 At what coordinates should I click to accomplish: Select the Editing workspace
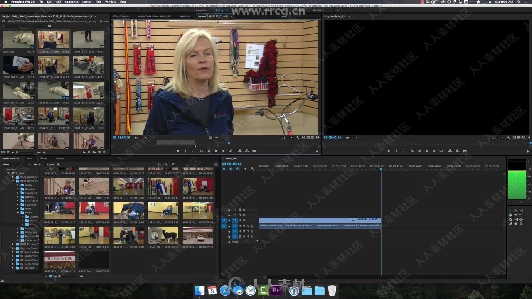[x=219, y=10]
